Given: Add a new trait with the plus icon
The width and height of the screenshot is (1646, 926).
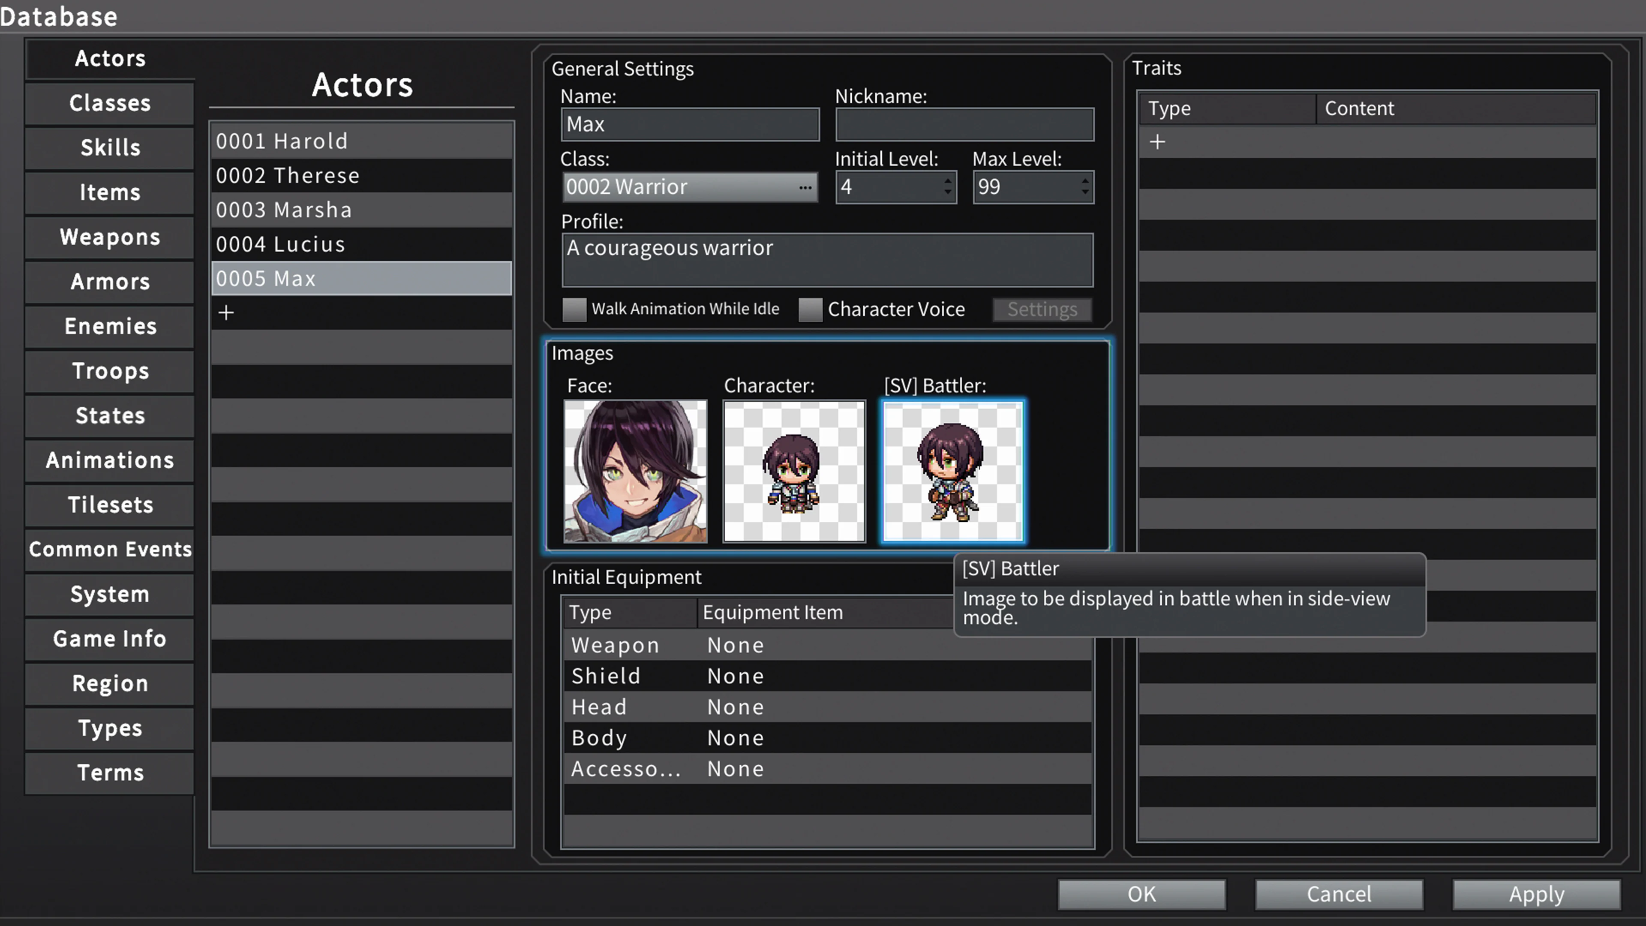Looking at the screenshot, I should point(1157,142).
